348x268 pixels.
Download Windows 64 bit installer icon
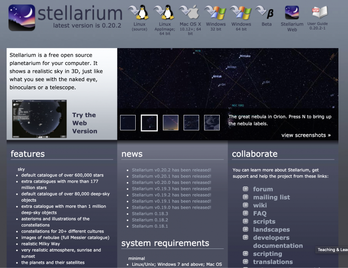click(x=241, y=12)
